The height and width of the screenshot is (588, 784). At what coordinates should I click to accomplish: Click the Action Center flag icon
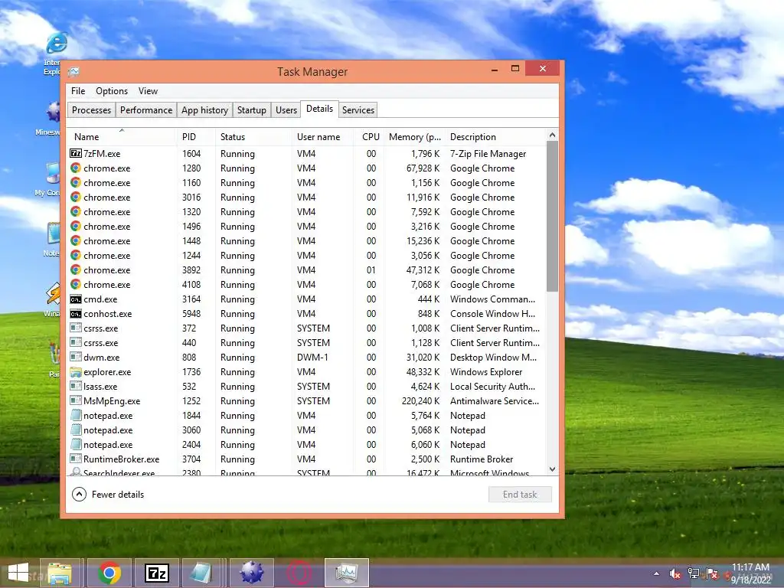click(712, 574)
